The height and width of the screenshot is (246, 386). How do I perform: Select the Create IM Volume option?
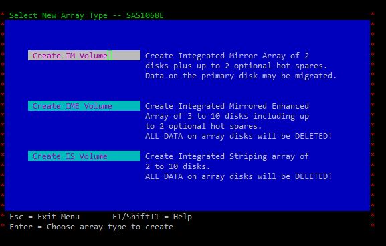pyautogui.click(x=84, y=56)
